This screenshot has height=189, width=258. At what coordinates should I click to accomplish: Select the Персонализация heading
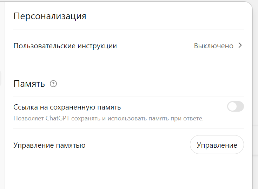point(50,16)
